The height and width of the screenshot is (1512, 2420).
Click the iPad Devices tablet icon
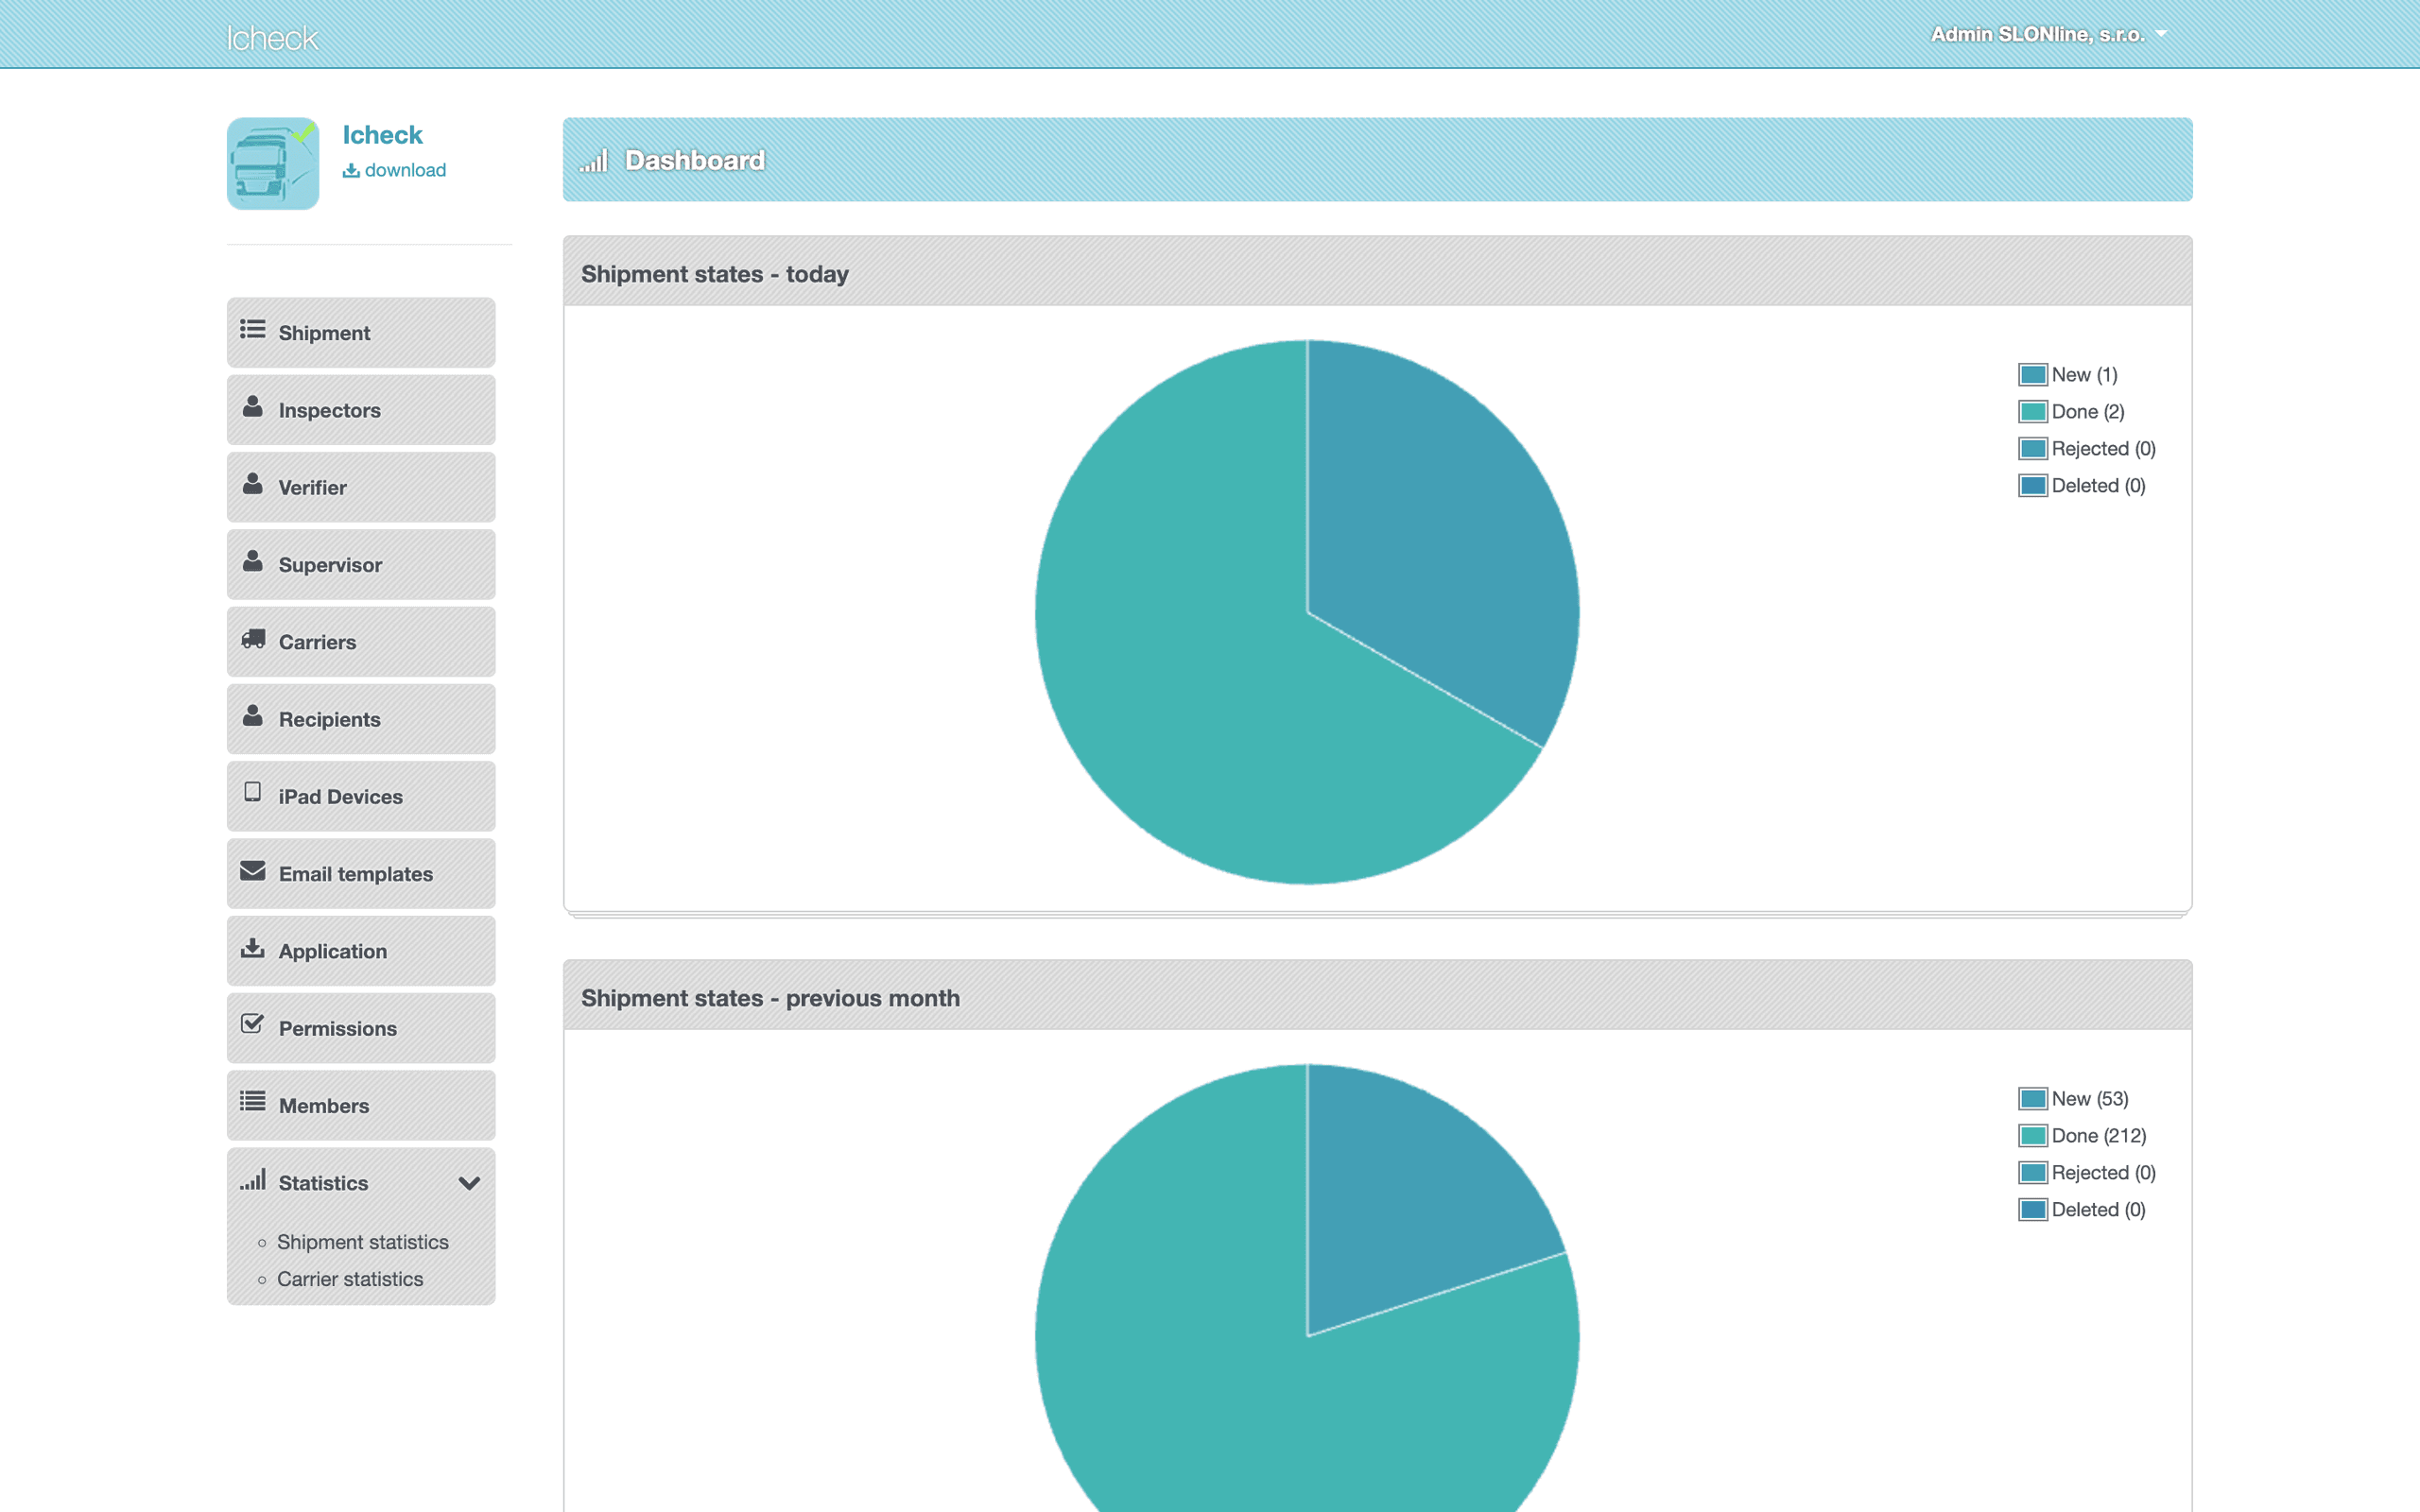[x=253, y=792]
